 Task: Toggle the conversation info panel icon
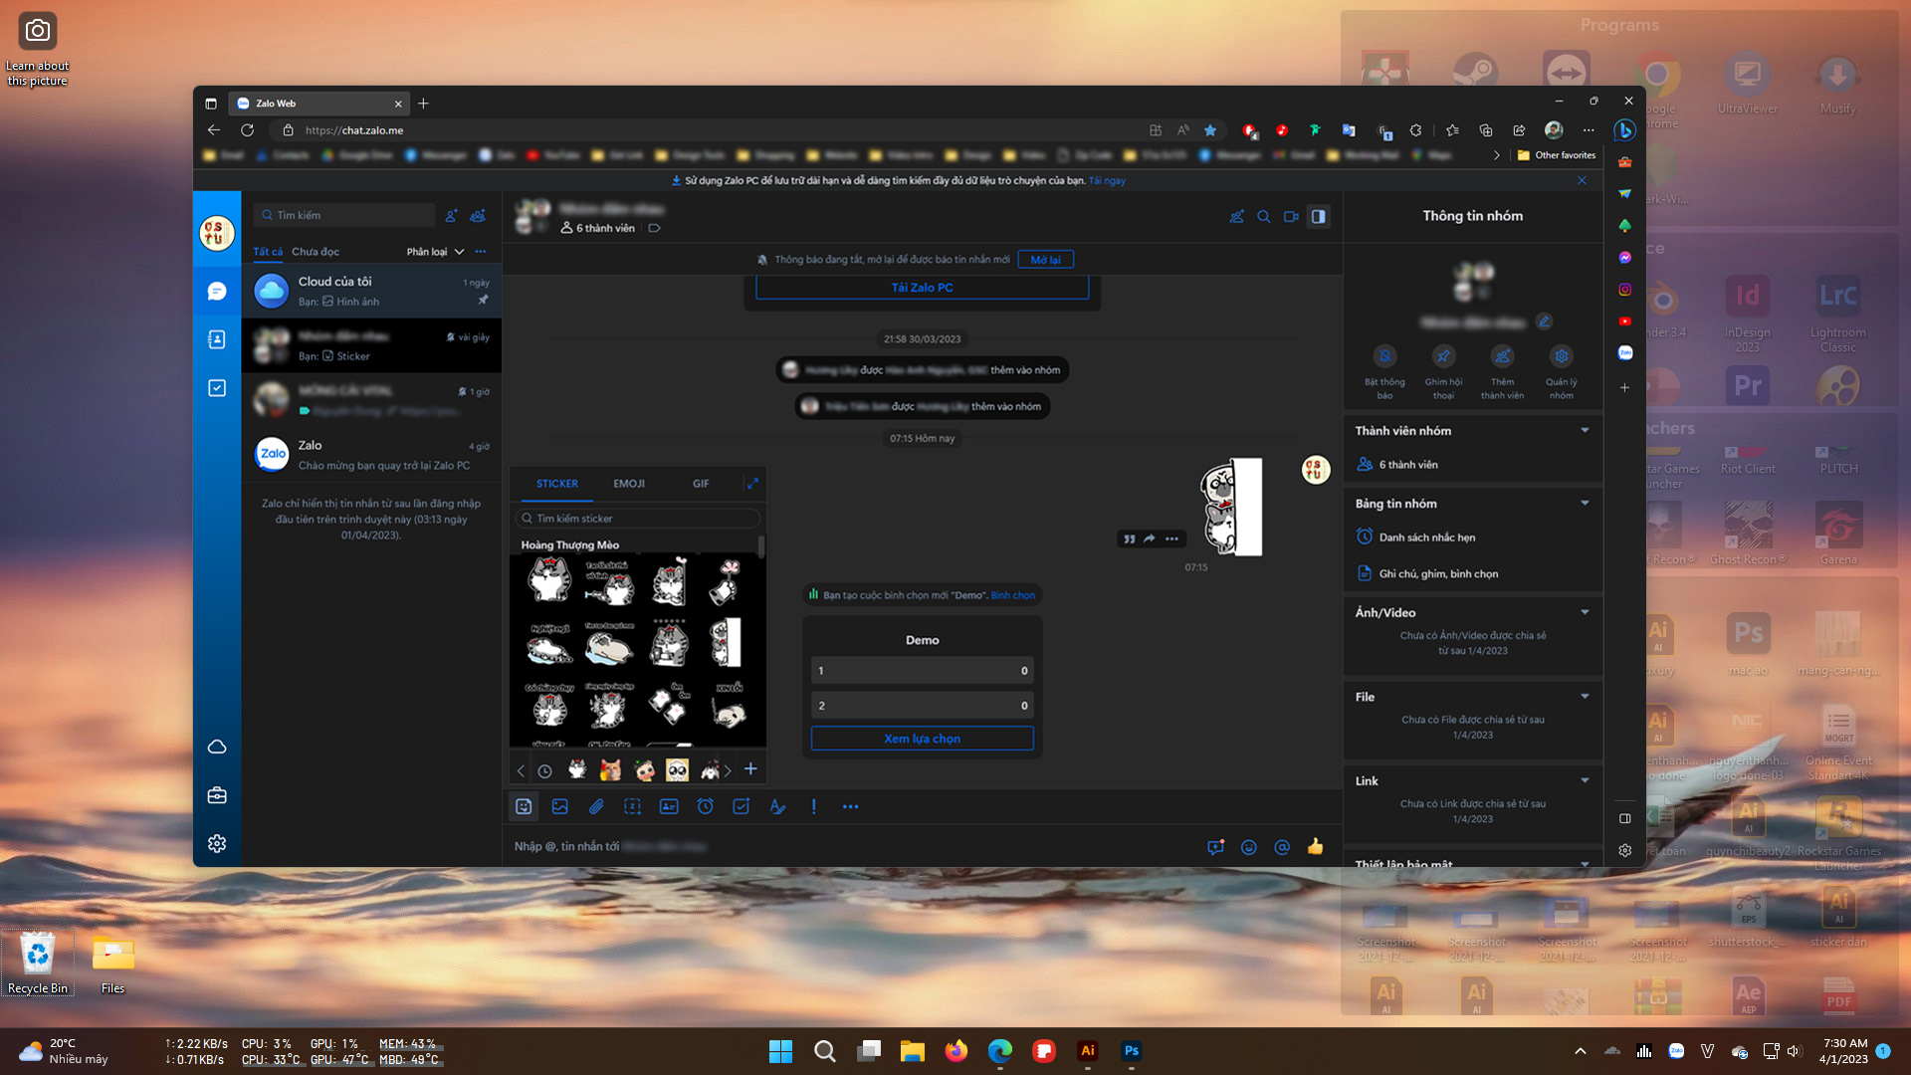(x=1318, y=217)
